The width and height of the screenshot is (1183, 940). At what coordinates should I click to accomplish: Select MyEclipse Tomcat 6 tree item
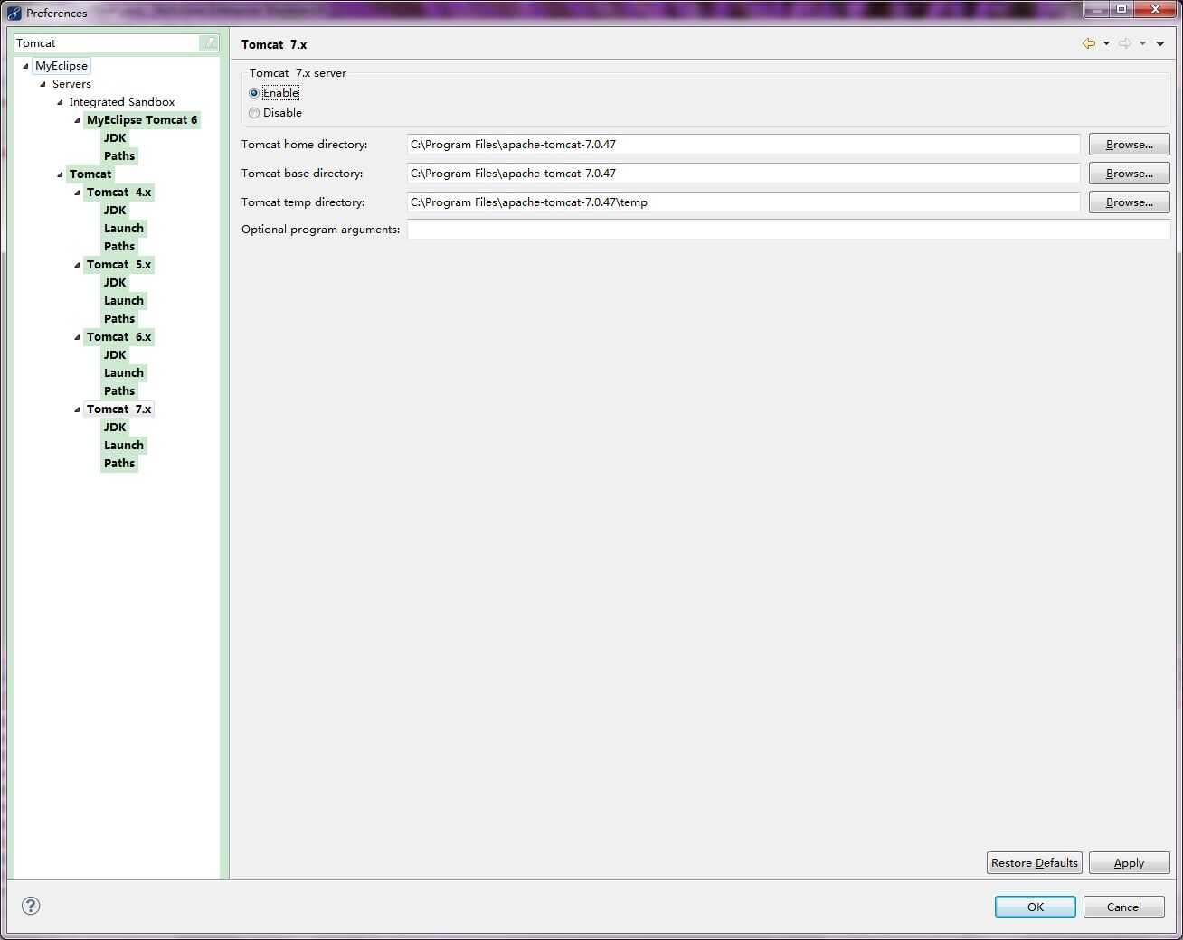[x=142, y=120]
